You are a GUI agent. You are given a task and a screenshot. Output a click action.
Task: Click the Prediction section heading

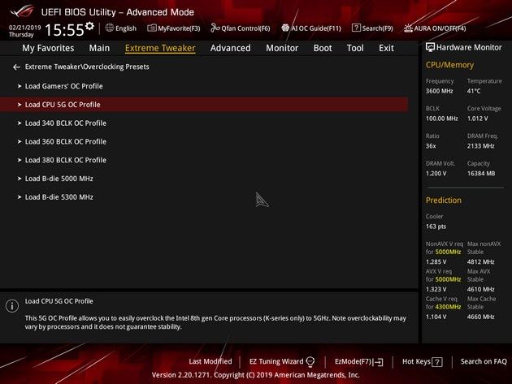(x=444, y=201)
